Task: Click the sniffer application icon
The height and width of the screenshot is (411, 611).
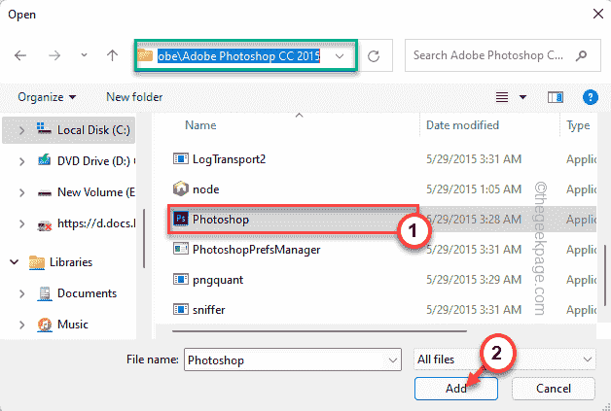Action: 180,309
